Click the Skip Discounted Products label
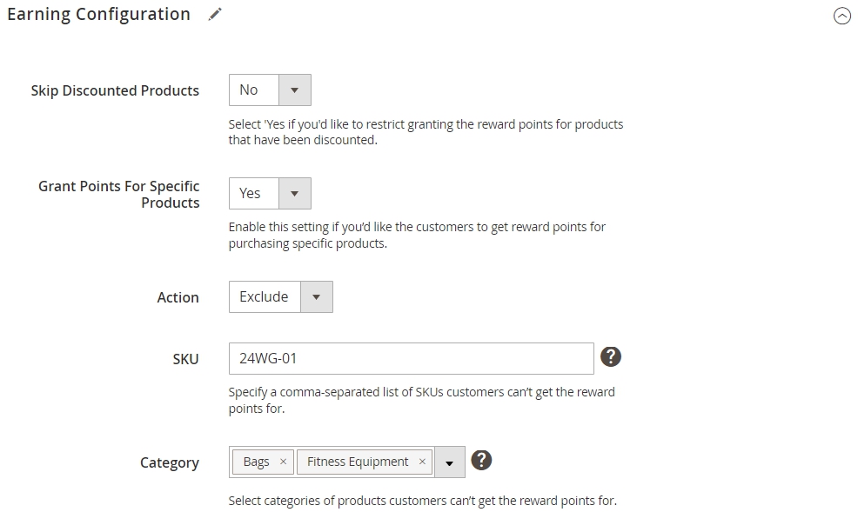The width and height of the screenshot is (858, 512). (115, 90)
